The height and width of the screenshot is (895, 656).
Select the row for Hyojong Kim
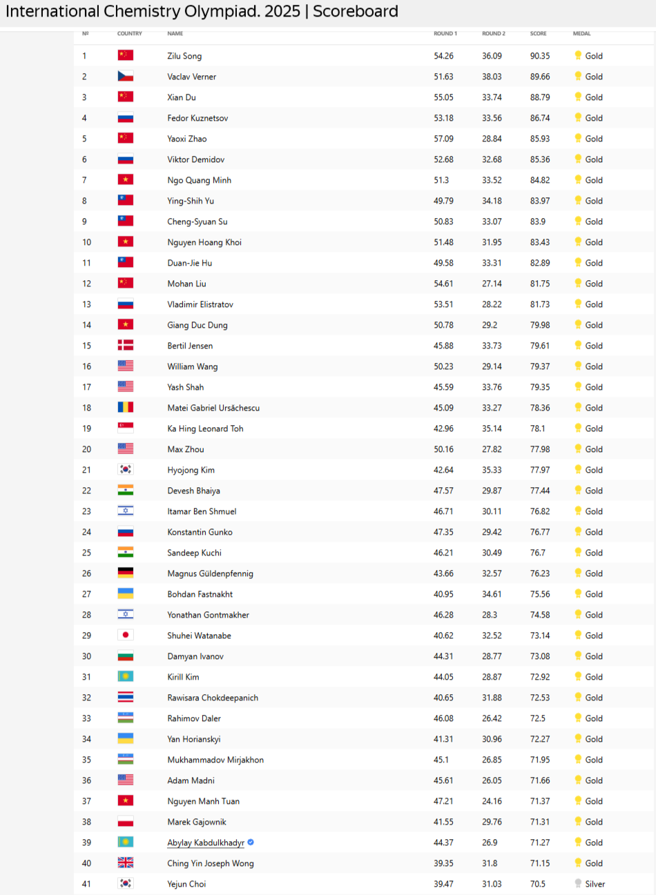(364, 469)
